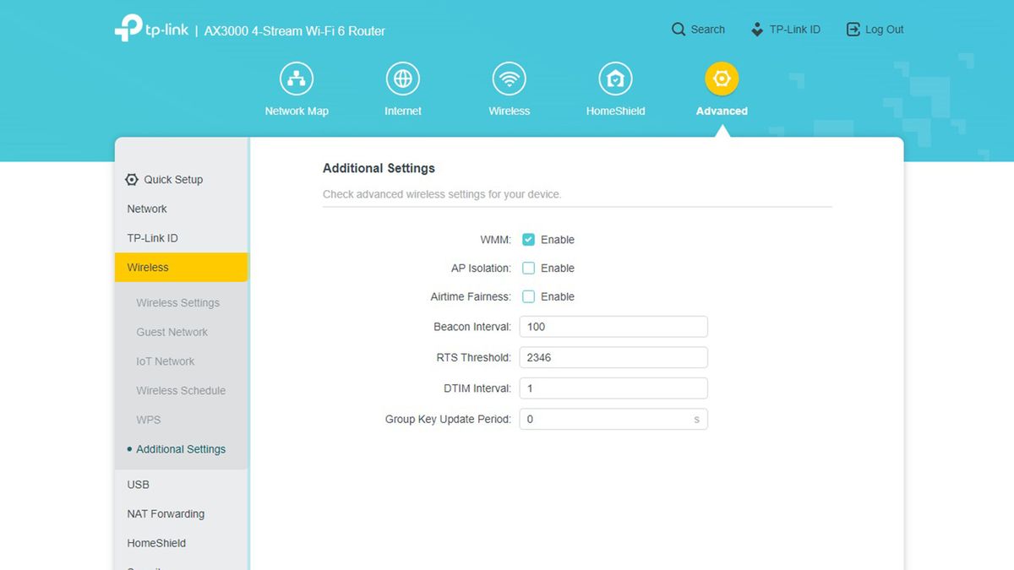Screen dimensions: 1014x570
Task: Click the DTIM Interval field
Action: tap(613, 388)
